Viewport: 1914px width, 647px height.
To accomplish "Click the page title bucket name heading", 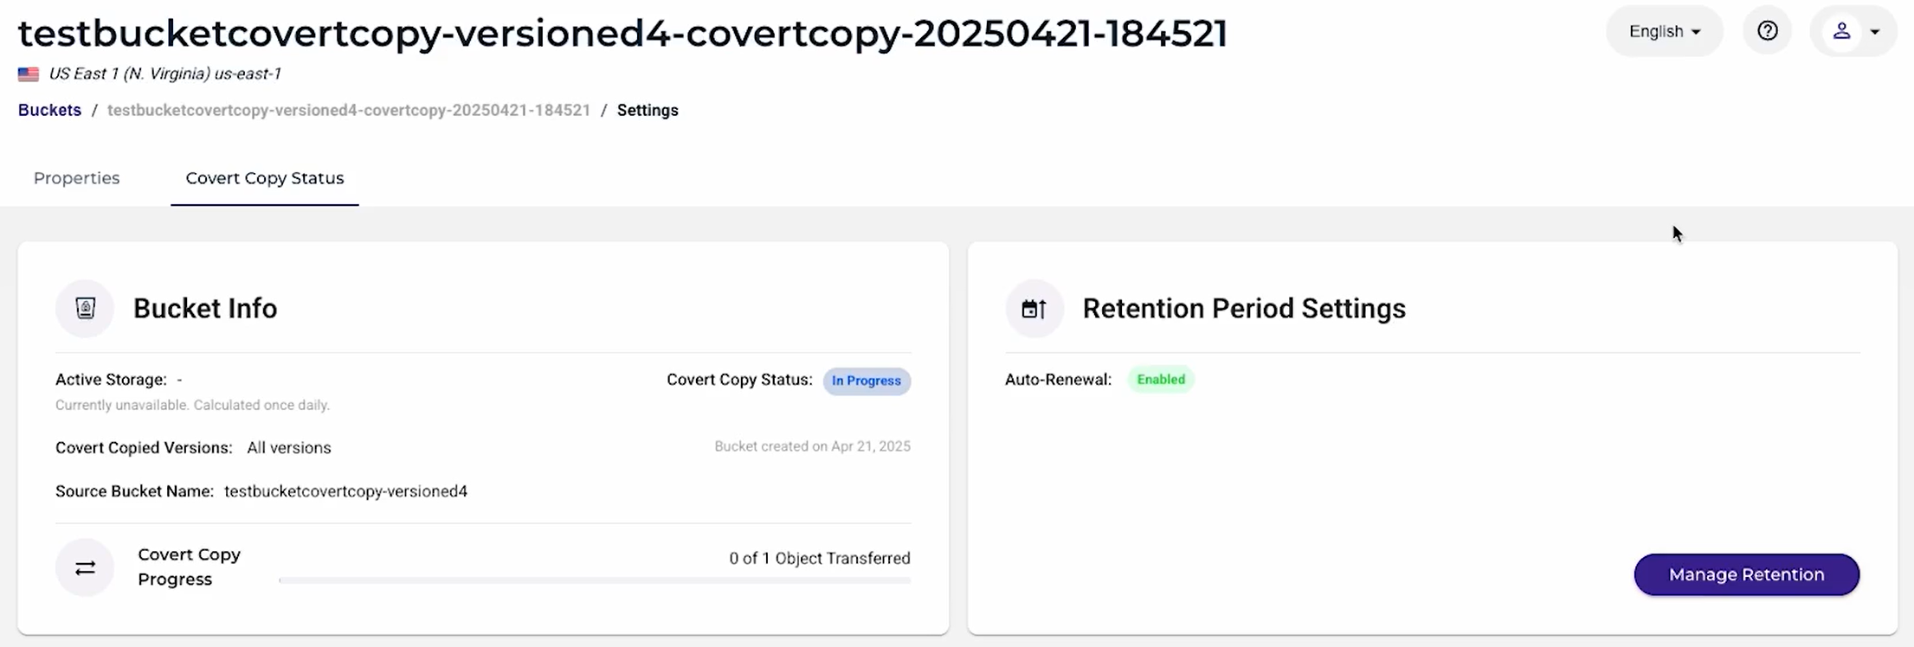I will (x=622, y=34).
